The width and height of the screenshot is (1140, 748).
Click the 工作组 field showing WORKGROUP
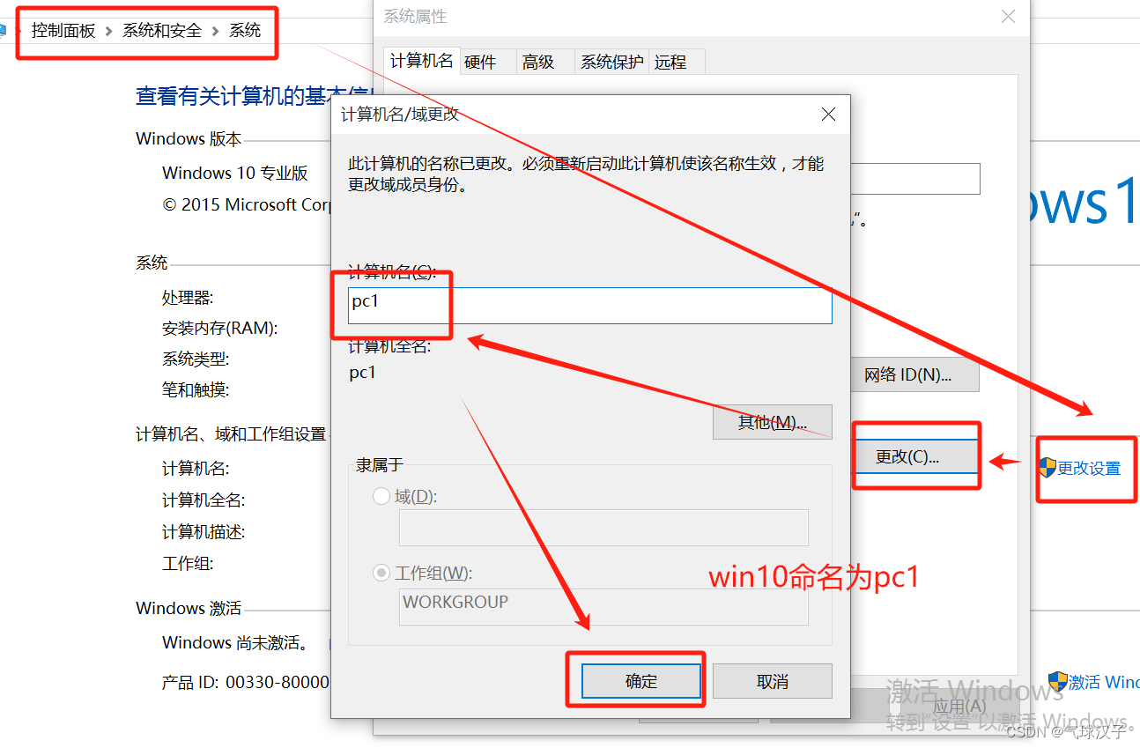[603, 607]
